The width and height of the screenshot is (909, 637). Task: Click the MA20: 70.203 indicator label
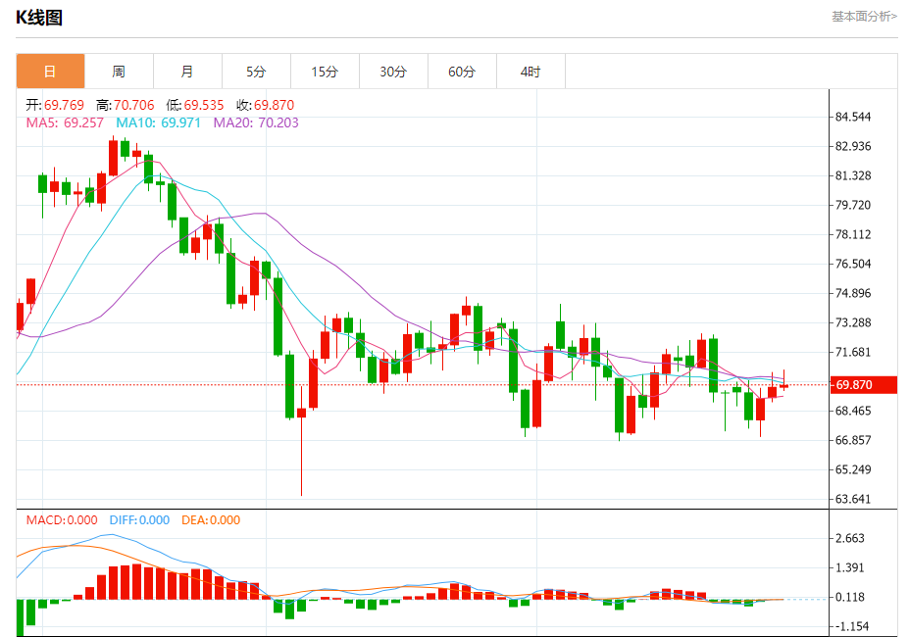tap(256, 122)
